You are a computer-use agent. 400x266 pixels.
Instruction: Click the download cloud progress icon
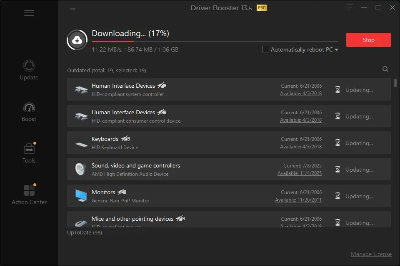tap(77, 40)
